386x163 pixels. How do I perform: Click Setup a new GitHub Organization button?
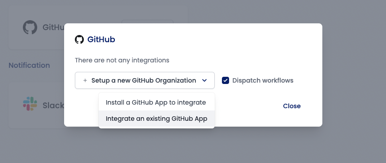(145, 80)
